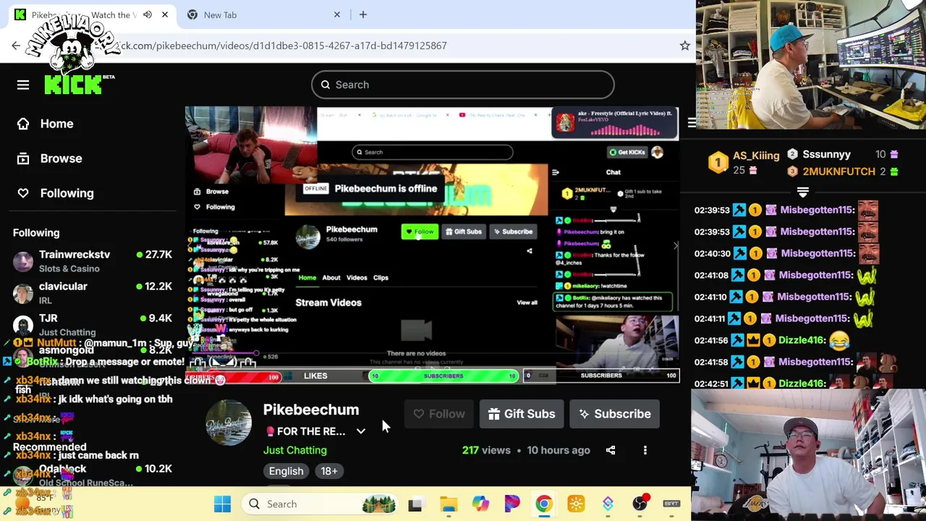Share the video via share icon

pos(611,450)
